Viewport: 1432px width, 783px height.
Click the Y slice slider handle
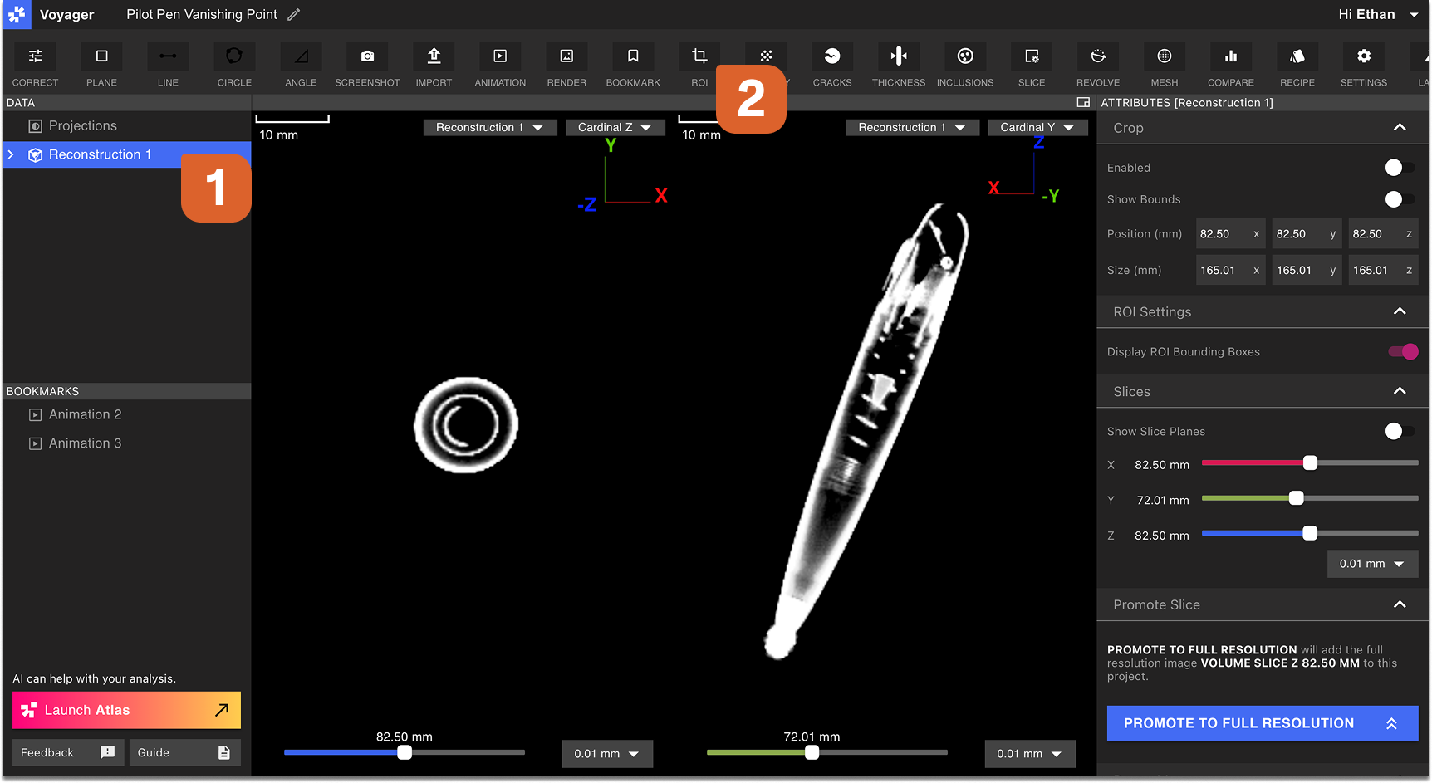1296,498
